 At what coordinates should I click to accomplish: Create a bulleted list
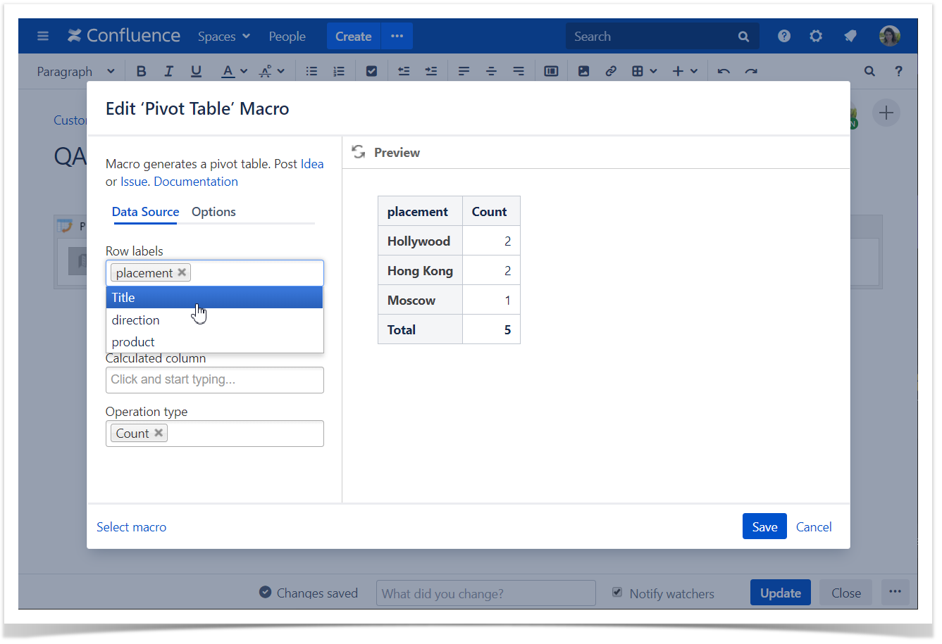pyautogui.click(x=311, y=70)
